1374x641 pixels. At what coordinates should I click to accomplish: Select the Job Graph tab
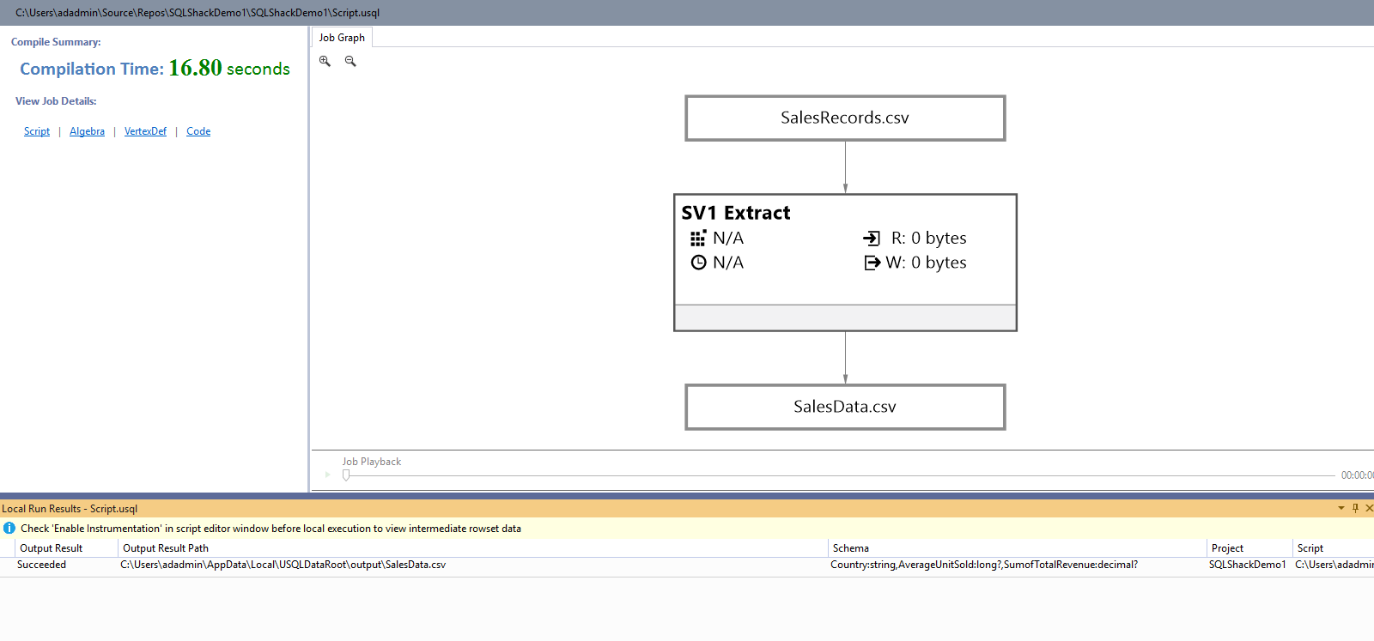pyautogui.click(x=342, y=38)
